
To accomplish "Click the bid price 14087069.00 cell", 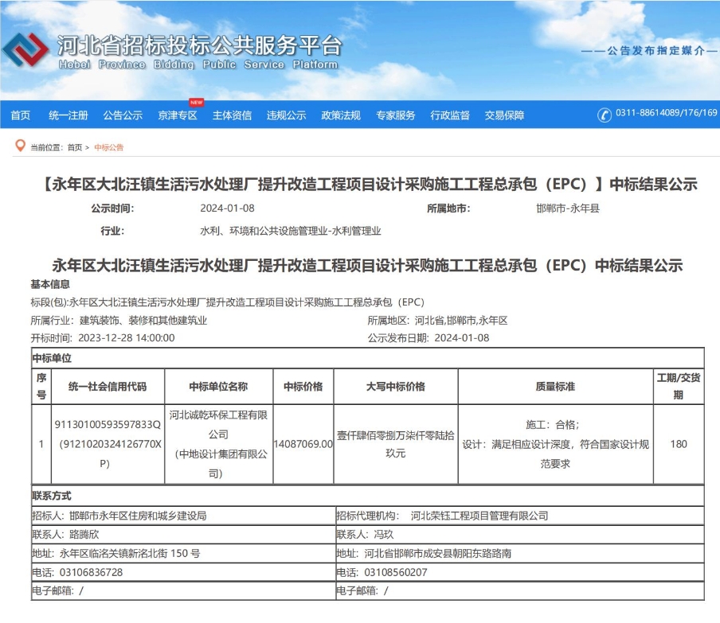I will coord(303,444).
